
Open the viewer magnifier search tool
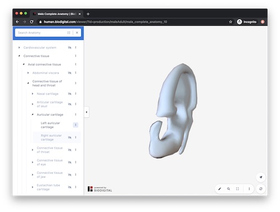pyautogui.click(x=228, y=189)
